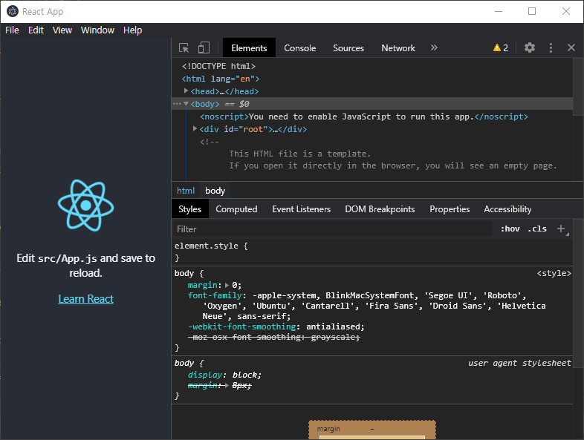This screenshot has height=440, width=584.
Task: Focus the styles Filter input field
Action: tap(334, 229)
